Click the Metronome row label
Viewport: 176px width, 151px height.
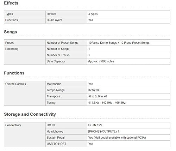(54, 84)
